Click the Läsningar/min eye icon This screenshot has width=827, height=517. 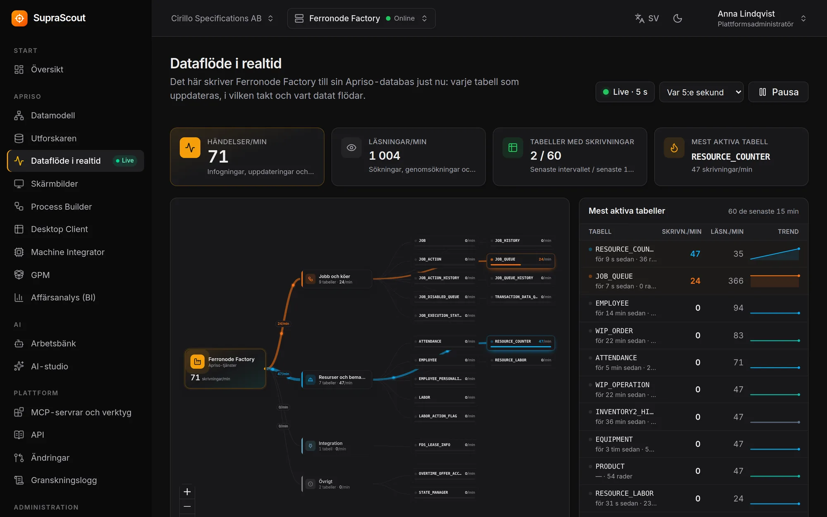[351, 148]
